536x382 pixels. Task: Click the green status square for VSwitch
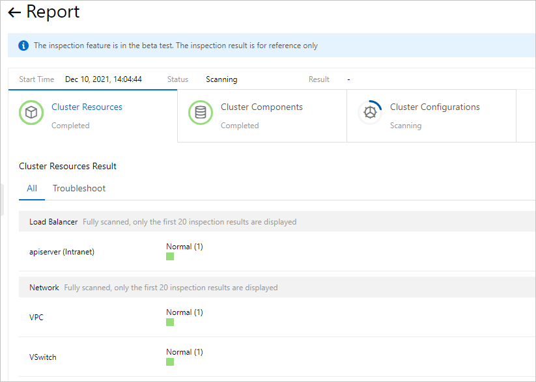coord(170,362)
